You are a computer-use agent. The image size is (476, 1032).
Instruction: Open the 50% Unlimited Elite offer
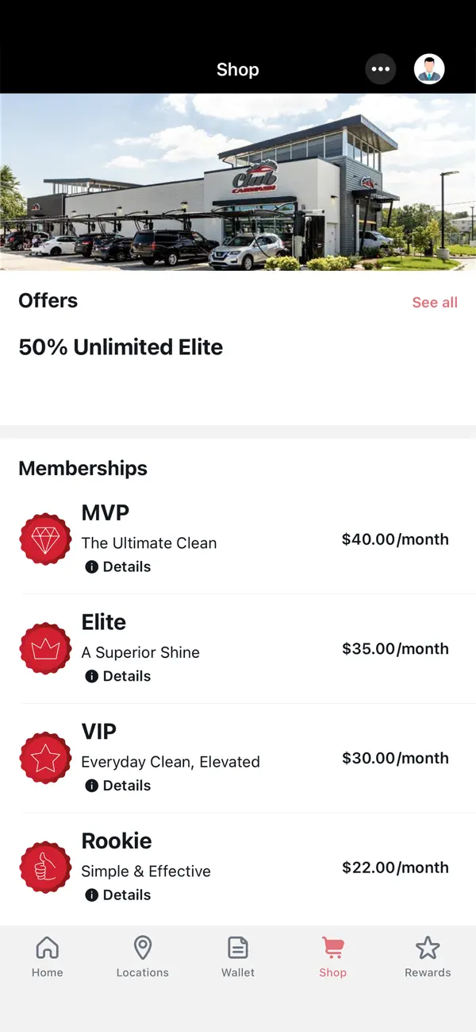click(121, 347)
